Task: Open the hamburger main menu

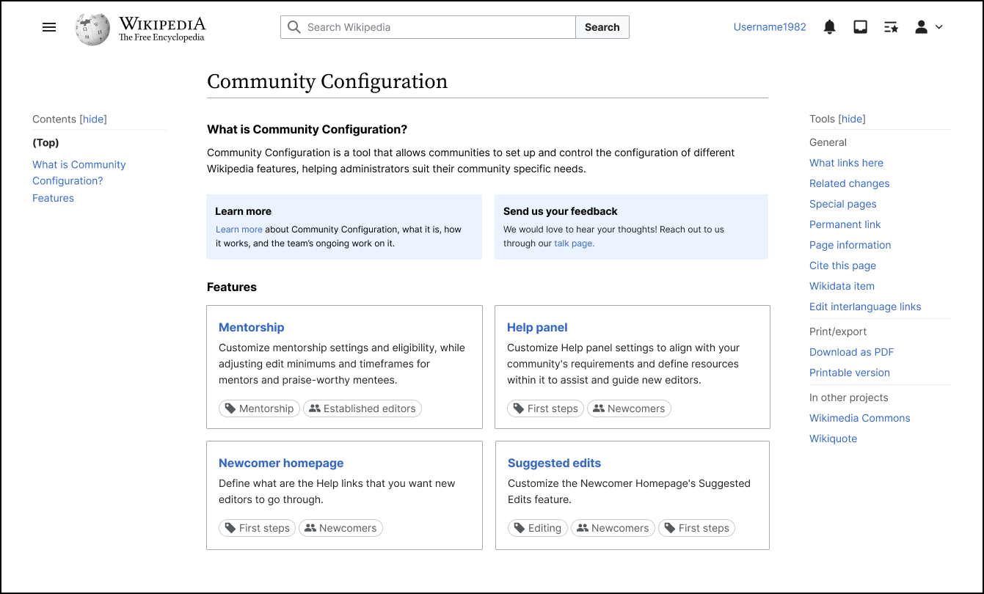Action: (49, 27)
